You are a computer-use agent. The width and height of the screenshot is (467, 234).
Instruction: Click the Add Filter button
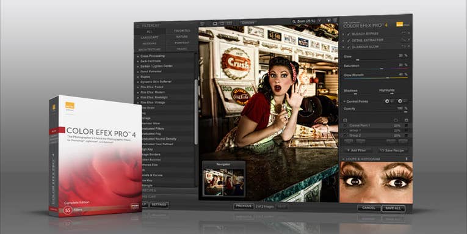[x=358, y=150]
